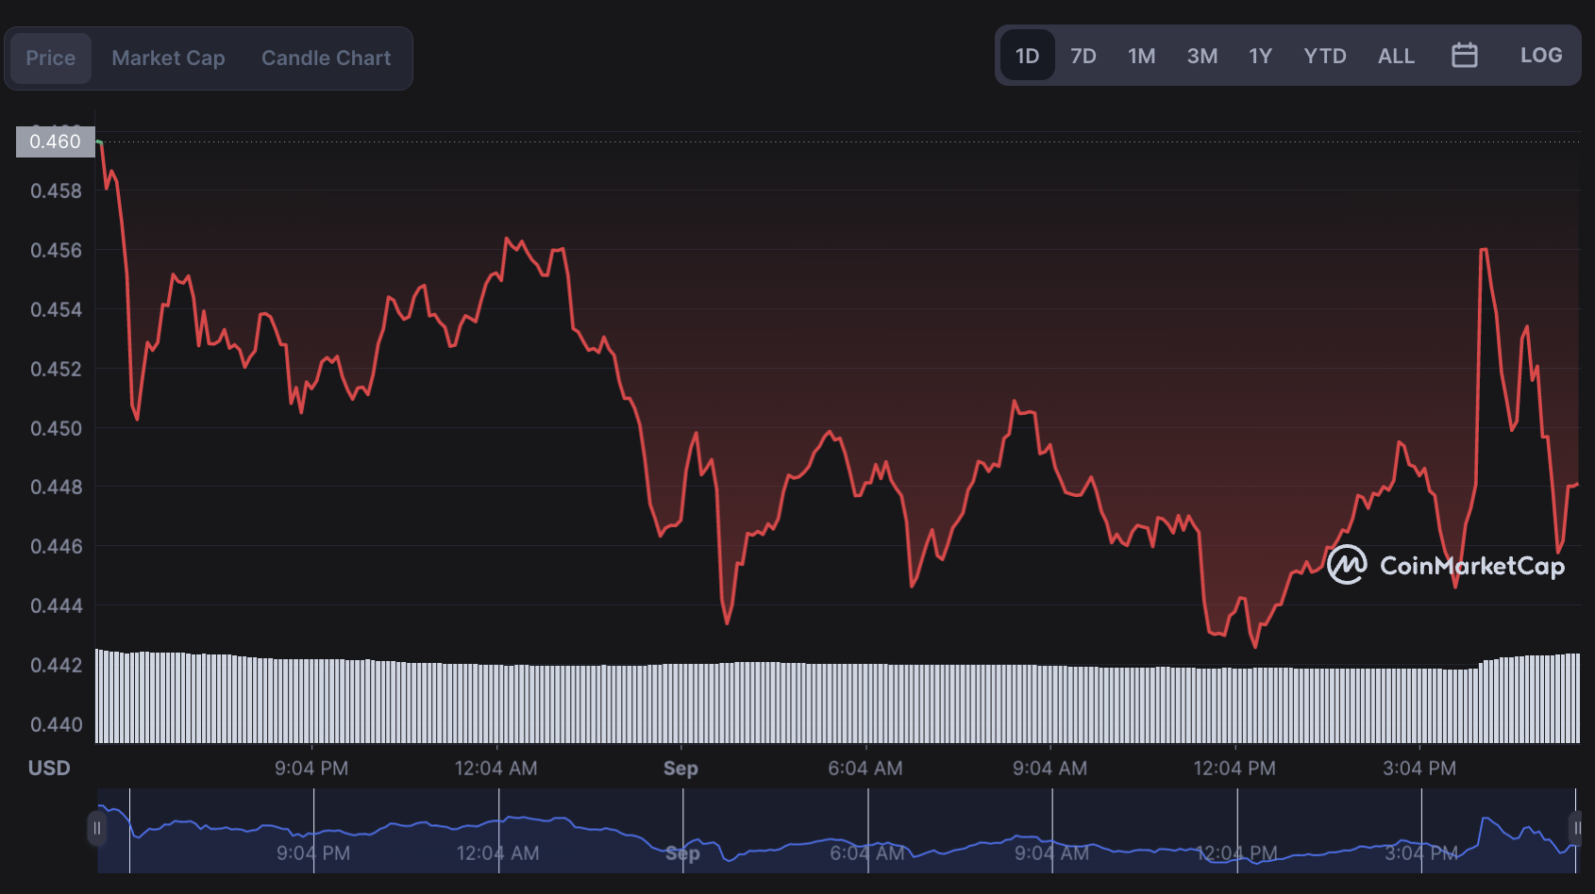Toggle LOG scale on the chart
This screenshot has width=1595, height=894.
(x=1540, y=56)
